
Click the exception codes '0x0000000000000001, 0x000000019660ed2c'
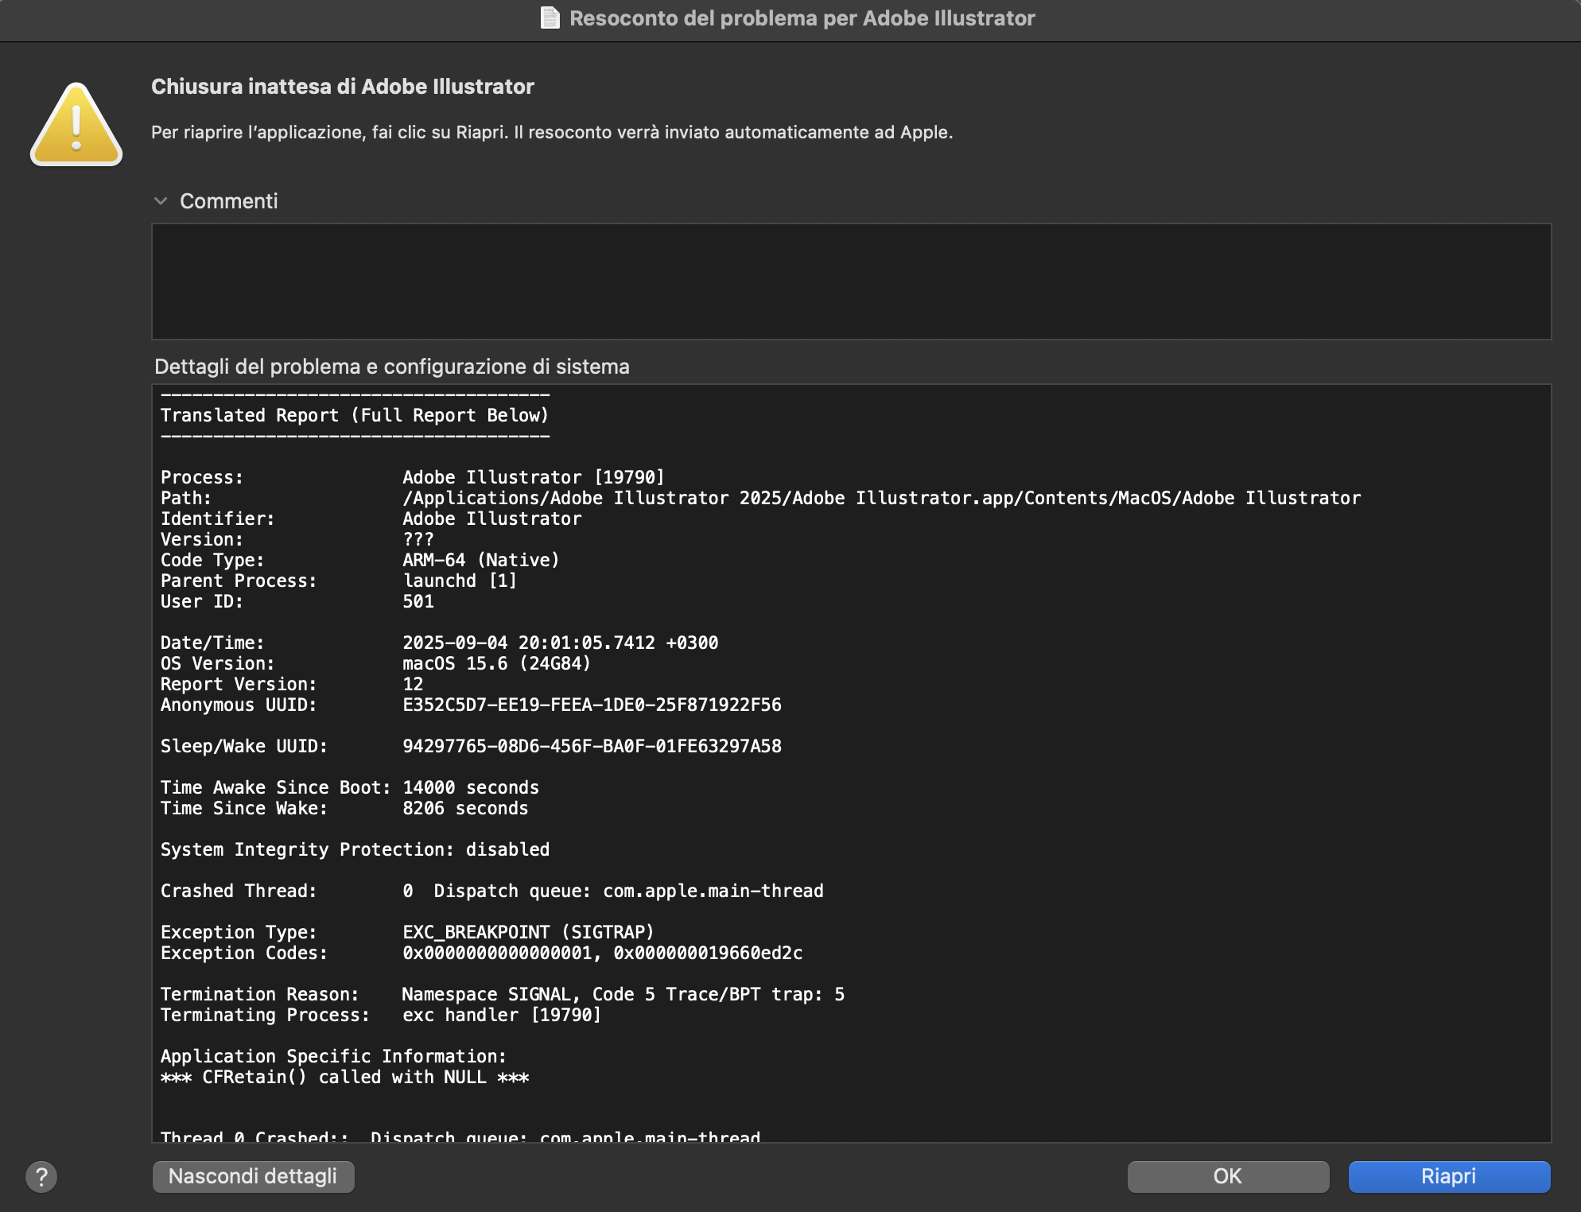click(603, 953)
